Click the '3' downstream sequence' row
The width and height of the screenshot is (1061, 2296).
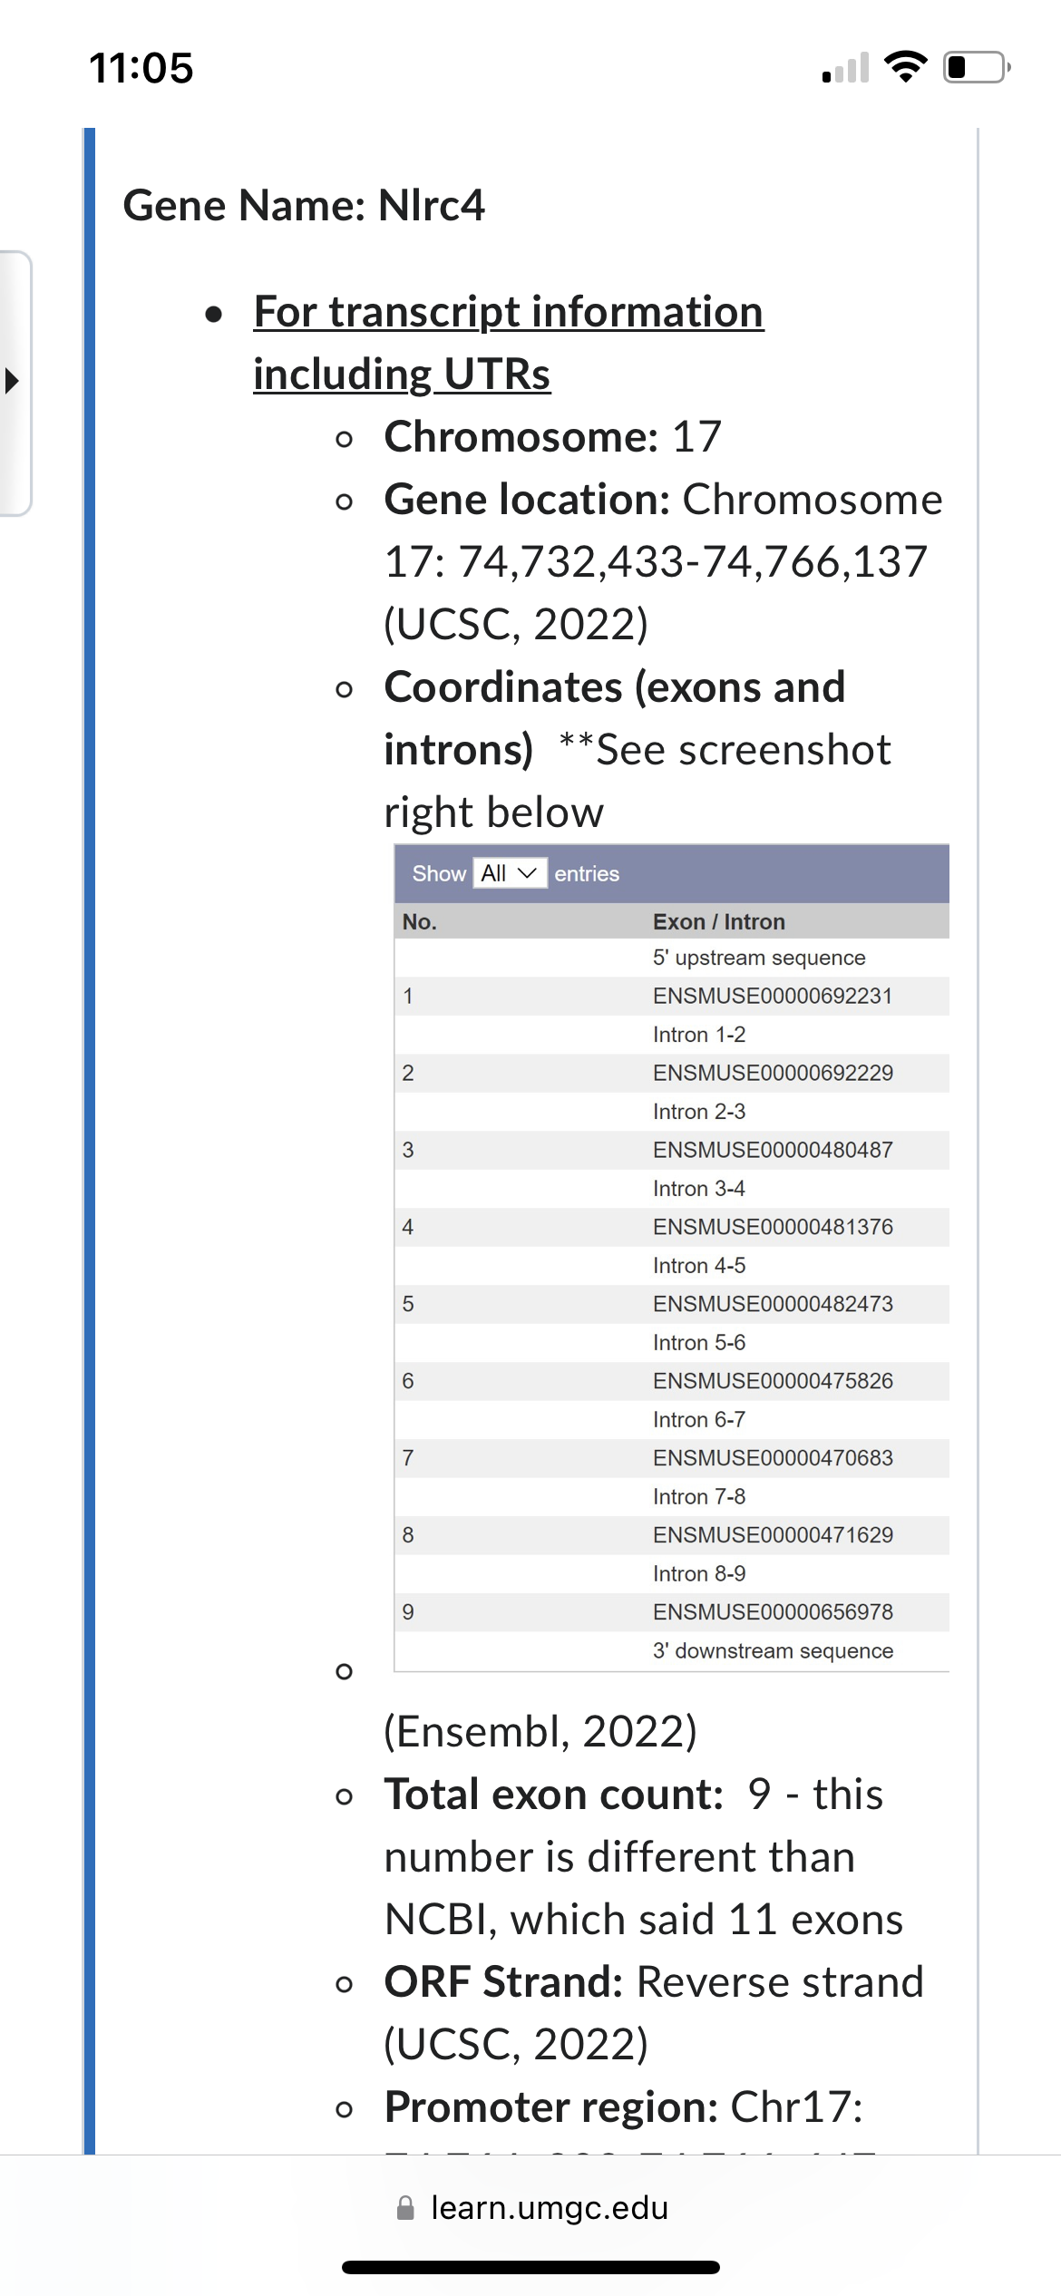[672, 1650]
